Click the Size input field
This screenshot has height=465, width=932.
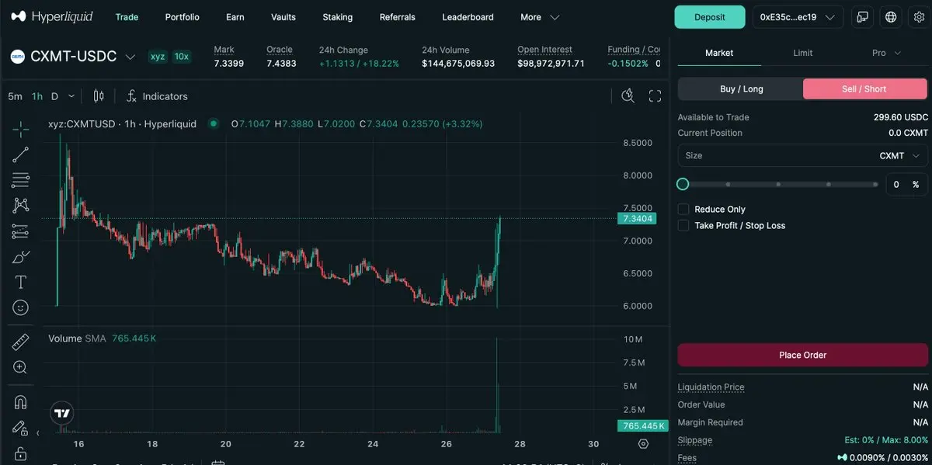(x=803, y=155)
